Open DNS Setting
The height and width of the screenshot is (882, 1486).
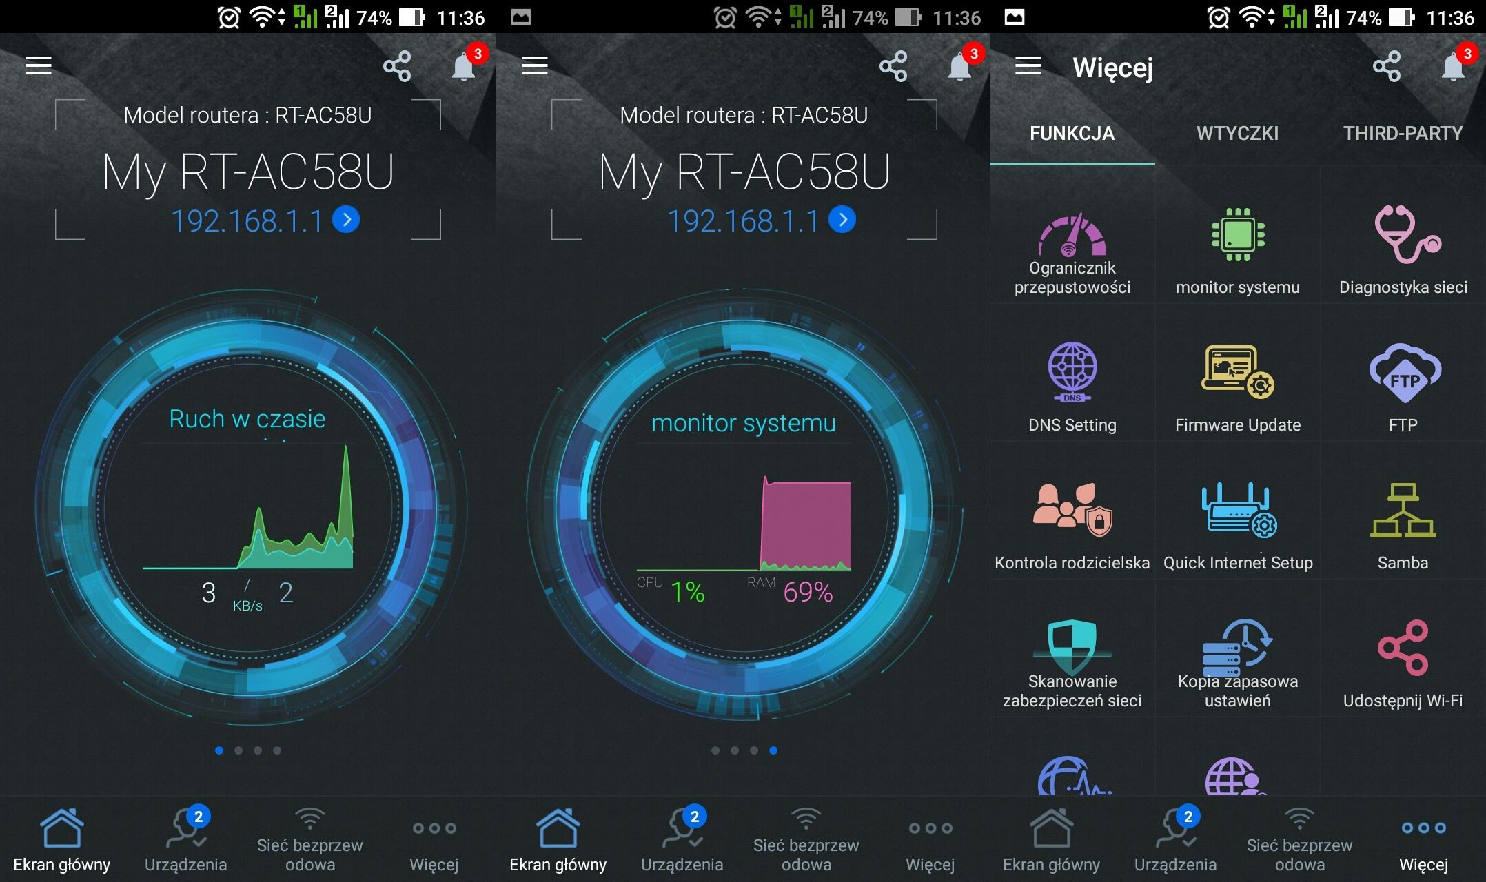coord(1072,389)
